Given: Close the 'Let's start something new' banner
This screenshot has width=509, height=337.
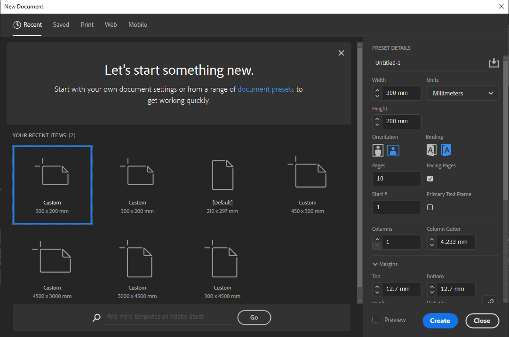Looking at the screenshot, I should pos(341,53).
